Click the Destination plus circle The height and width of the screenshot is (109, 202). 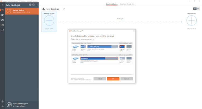191,21
